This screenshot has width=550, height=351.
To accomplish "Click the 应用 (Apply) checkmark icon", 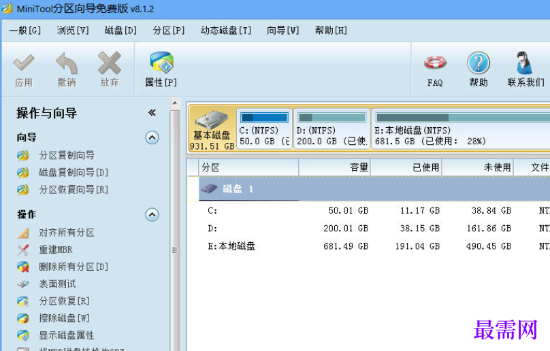I will tap(24, 63).
